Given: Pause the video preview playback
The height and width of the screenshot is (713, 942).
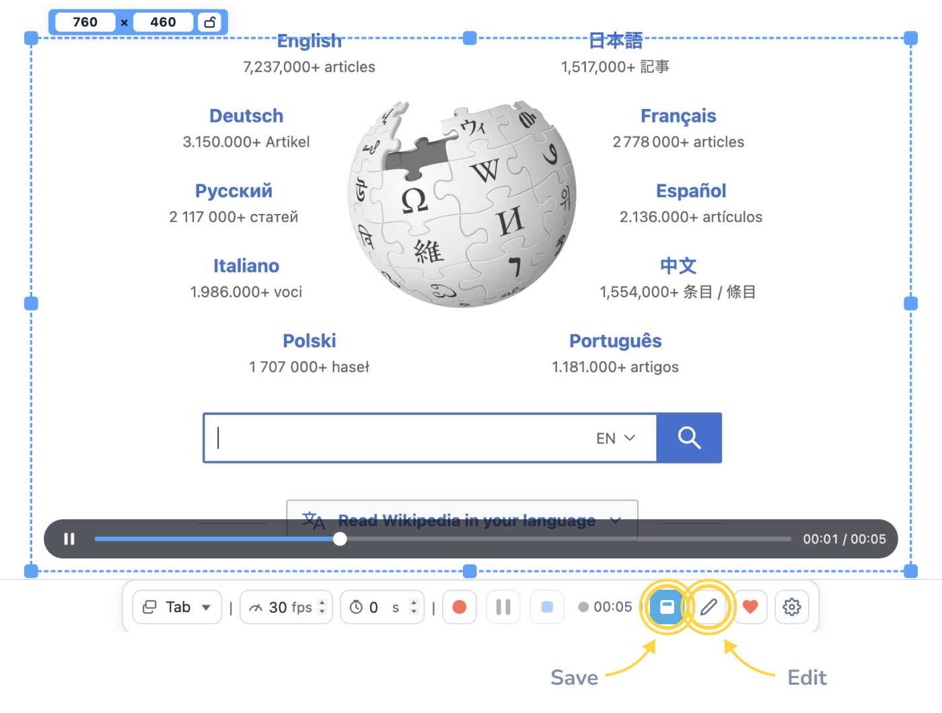Looking at the screenshot, I should [69, 539].
